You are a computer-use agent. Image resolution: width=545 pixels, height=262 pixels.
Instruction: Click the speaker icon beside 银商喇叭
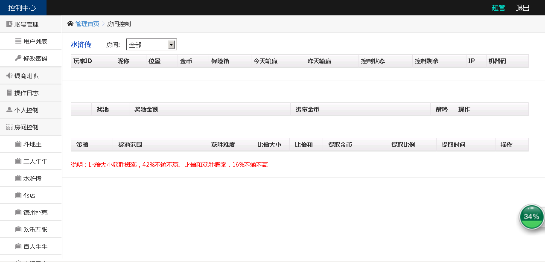coord(9,76)
